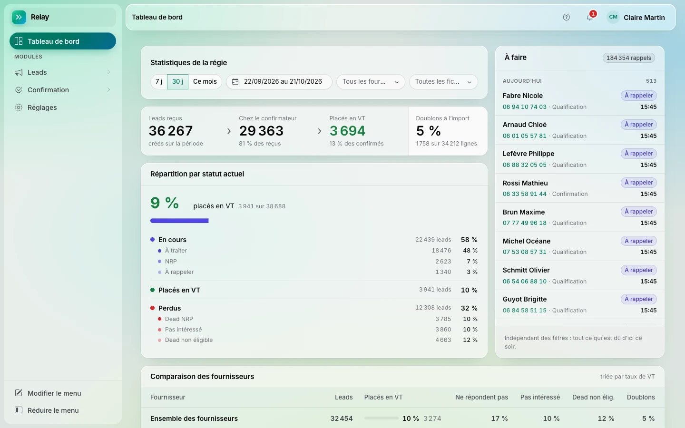The width and height of the screenshot is (685, 428).
Task: Click the Doublons column header
Action: (641, 398)
